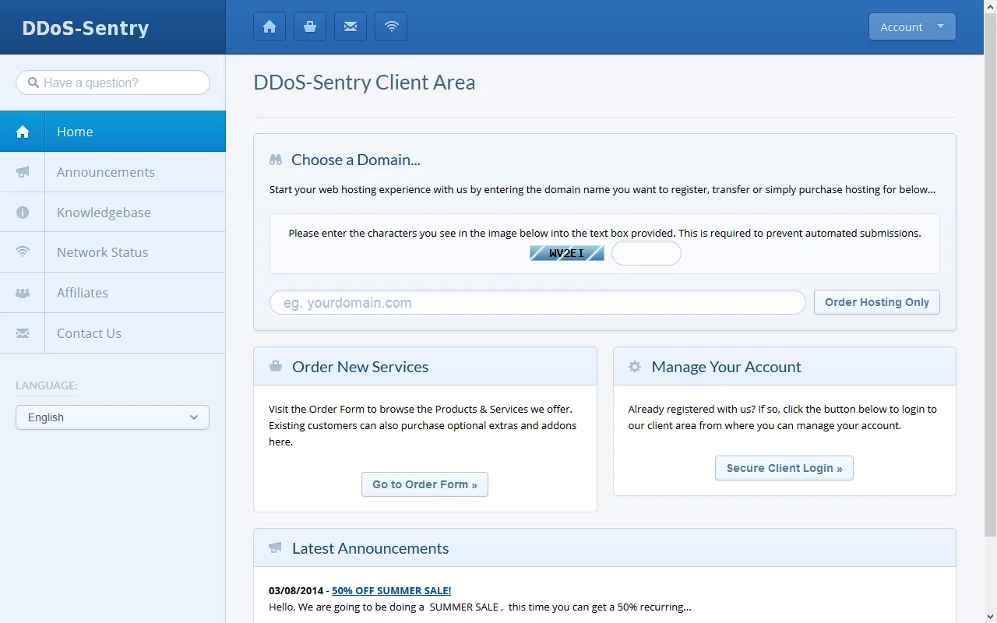Click the megaphone icon beside Announcements sidebar item
The image size is (997, 623).
[23, 172]
